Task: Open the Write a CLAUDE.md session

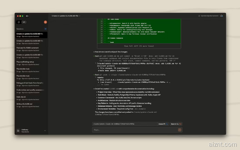Action: pyautogui.click(x=25, y=104)
